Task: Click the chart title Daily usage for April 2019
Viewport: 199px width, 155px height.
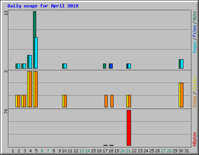Action: pos(43,6)
